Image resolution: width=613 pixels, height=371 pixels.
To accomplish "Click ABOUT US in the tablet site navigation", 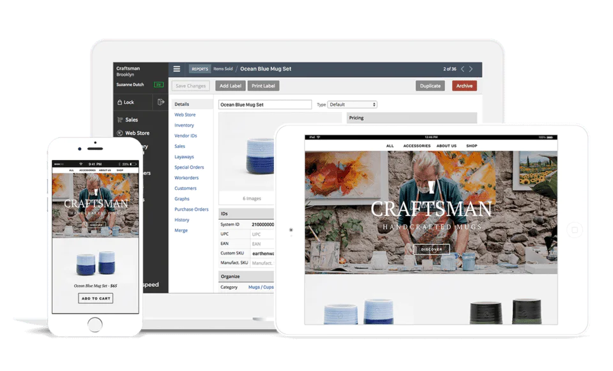I will 446,146.
